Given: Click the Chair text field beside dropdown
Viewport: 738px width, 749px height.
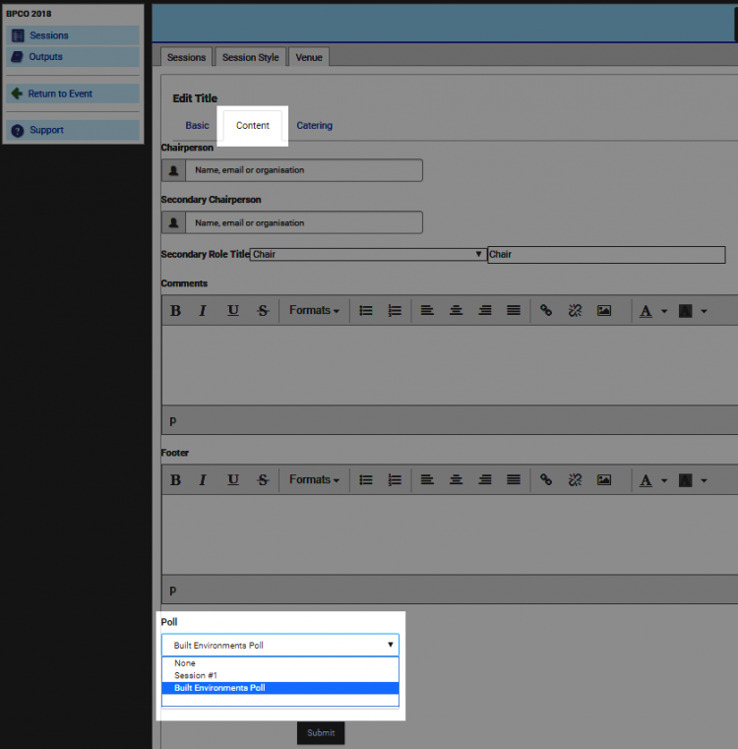Looking at the screenshot, I should click(x=606, y=254).
